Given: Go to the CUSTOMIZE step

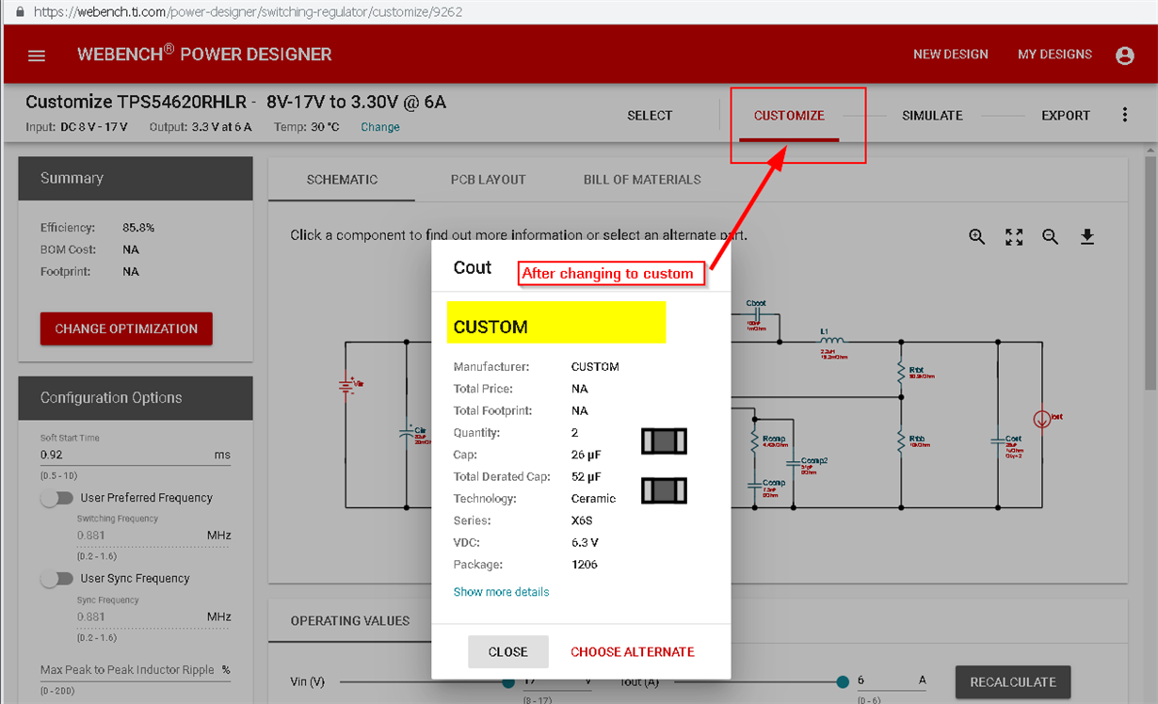Looking at the screenshot, I should coord(789,116).
